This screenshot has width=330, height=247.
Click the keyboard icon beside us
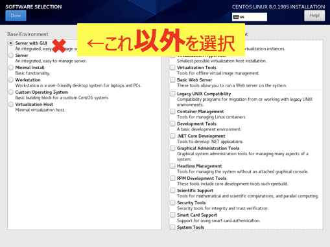[236, 17]
